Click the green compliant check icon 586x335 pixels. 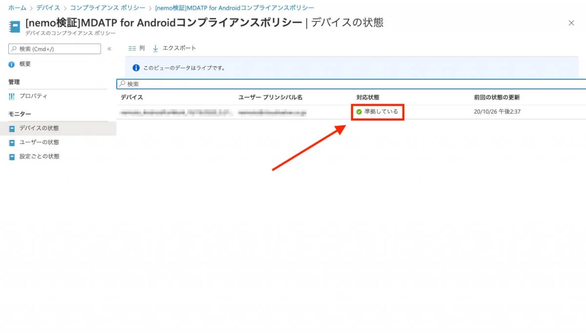359,112
